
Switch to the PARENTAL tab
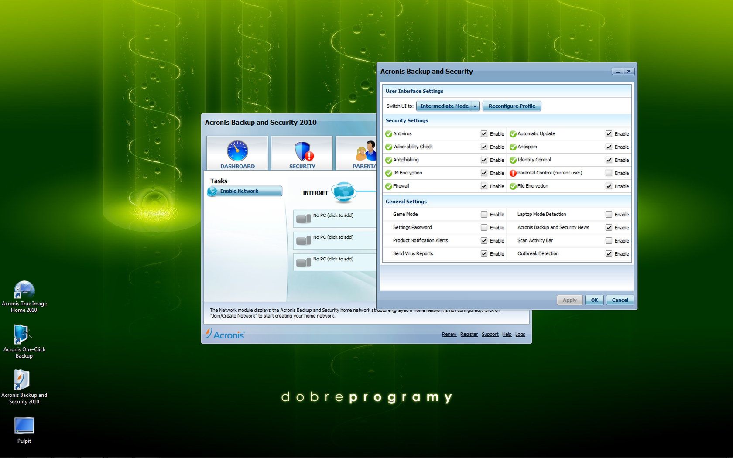(356, 153)
